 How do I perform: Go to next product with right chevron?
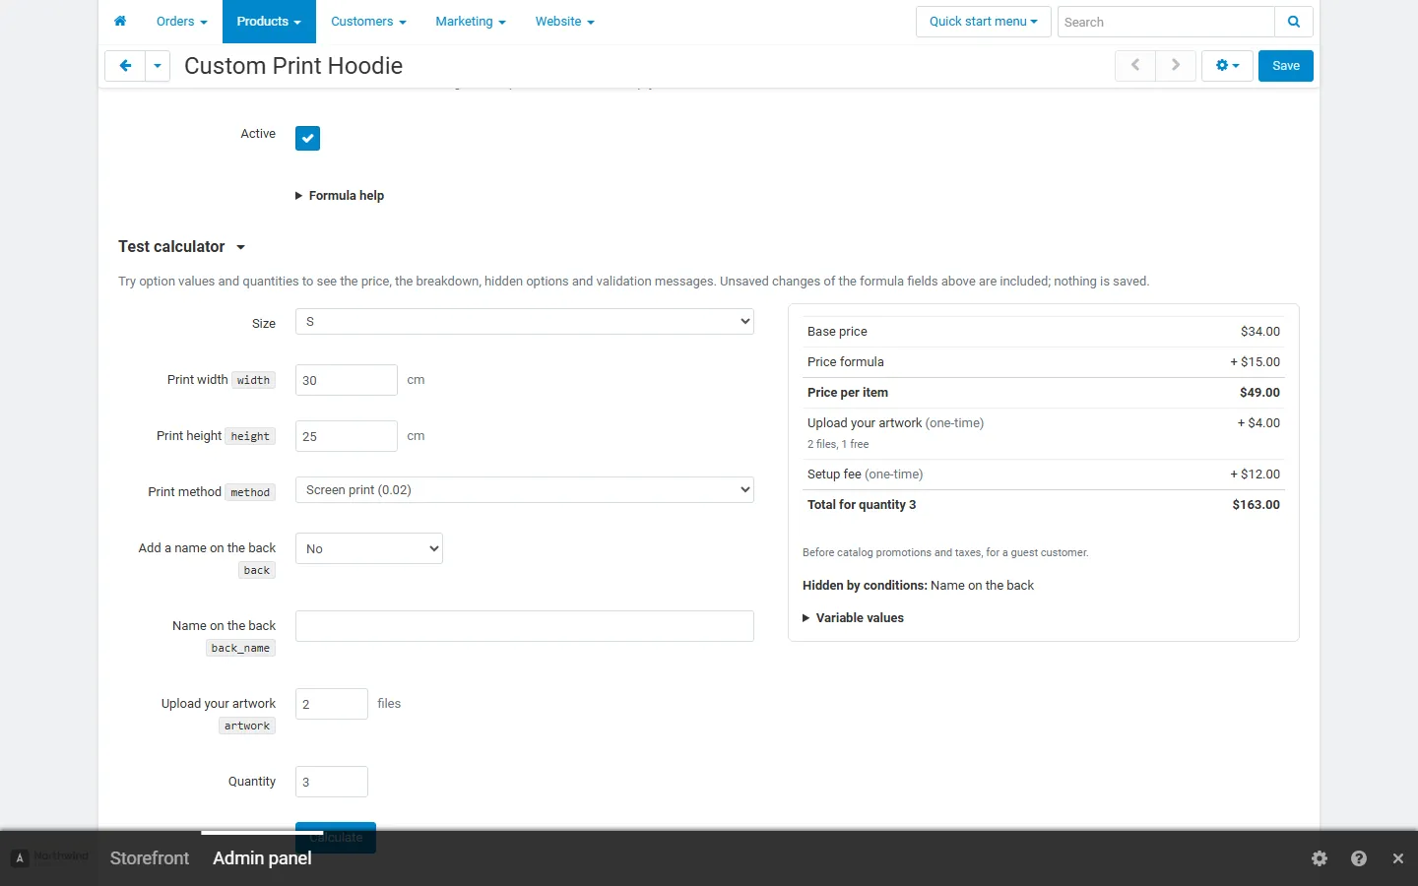coord(1176,66)
